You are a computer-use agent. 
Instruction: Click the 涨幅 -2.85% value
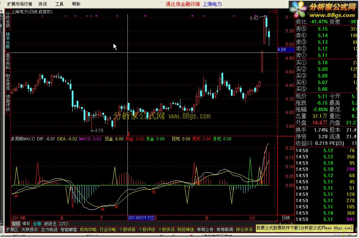tap(320, 109)
